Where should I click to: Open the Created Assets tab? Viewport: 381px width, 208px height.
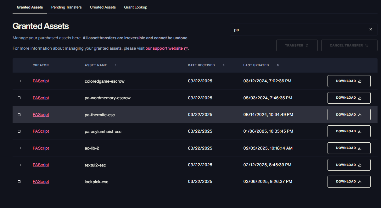[x=103, y=7]
